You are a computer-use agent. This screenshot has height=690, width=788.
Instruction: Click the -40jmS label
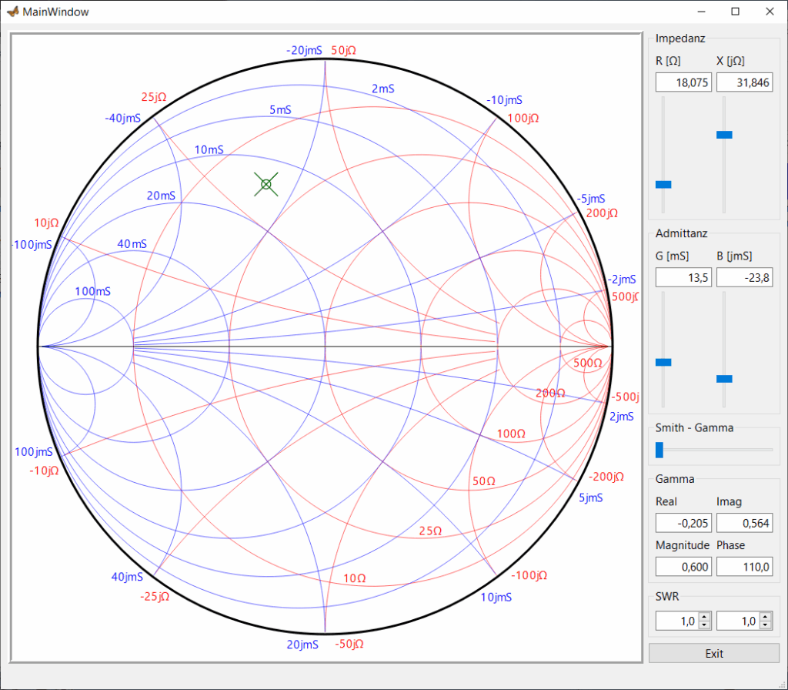[x=122, y=118]
